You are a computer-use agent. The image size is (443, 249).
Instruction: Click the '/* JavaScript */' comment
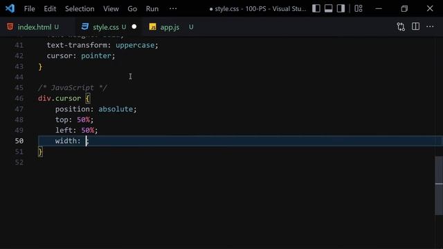[x=73, y=88]
